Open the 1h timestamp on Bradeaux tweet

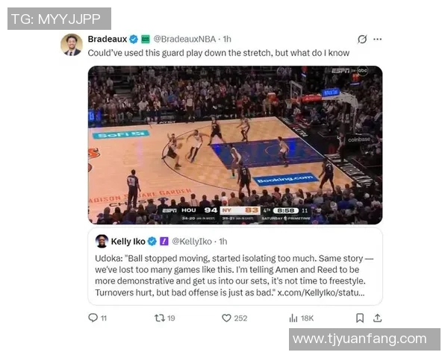(x=227, y=39)
